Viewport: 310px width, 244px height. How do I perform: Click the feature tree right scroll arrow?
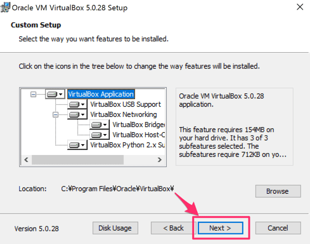pos(160,159)
